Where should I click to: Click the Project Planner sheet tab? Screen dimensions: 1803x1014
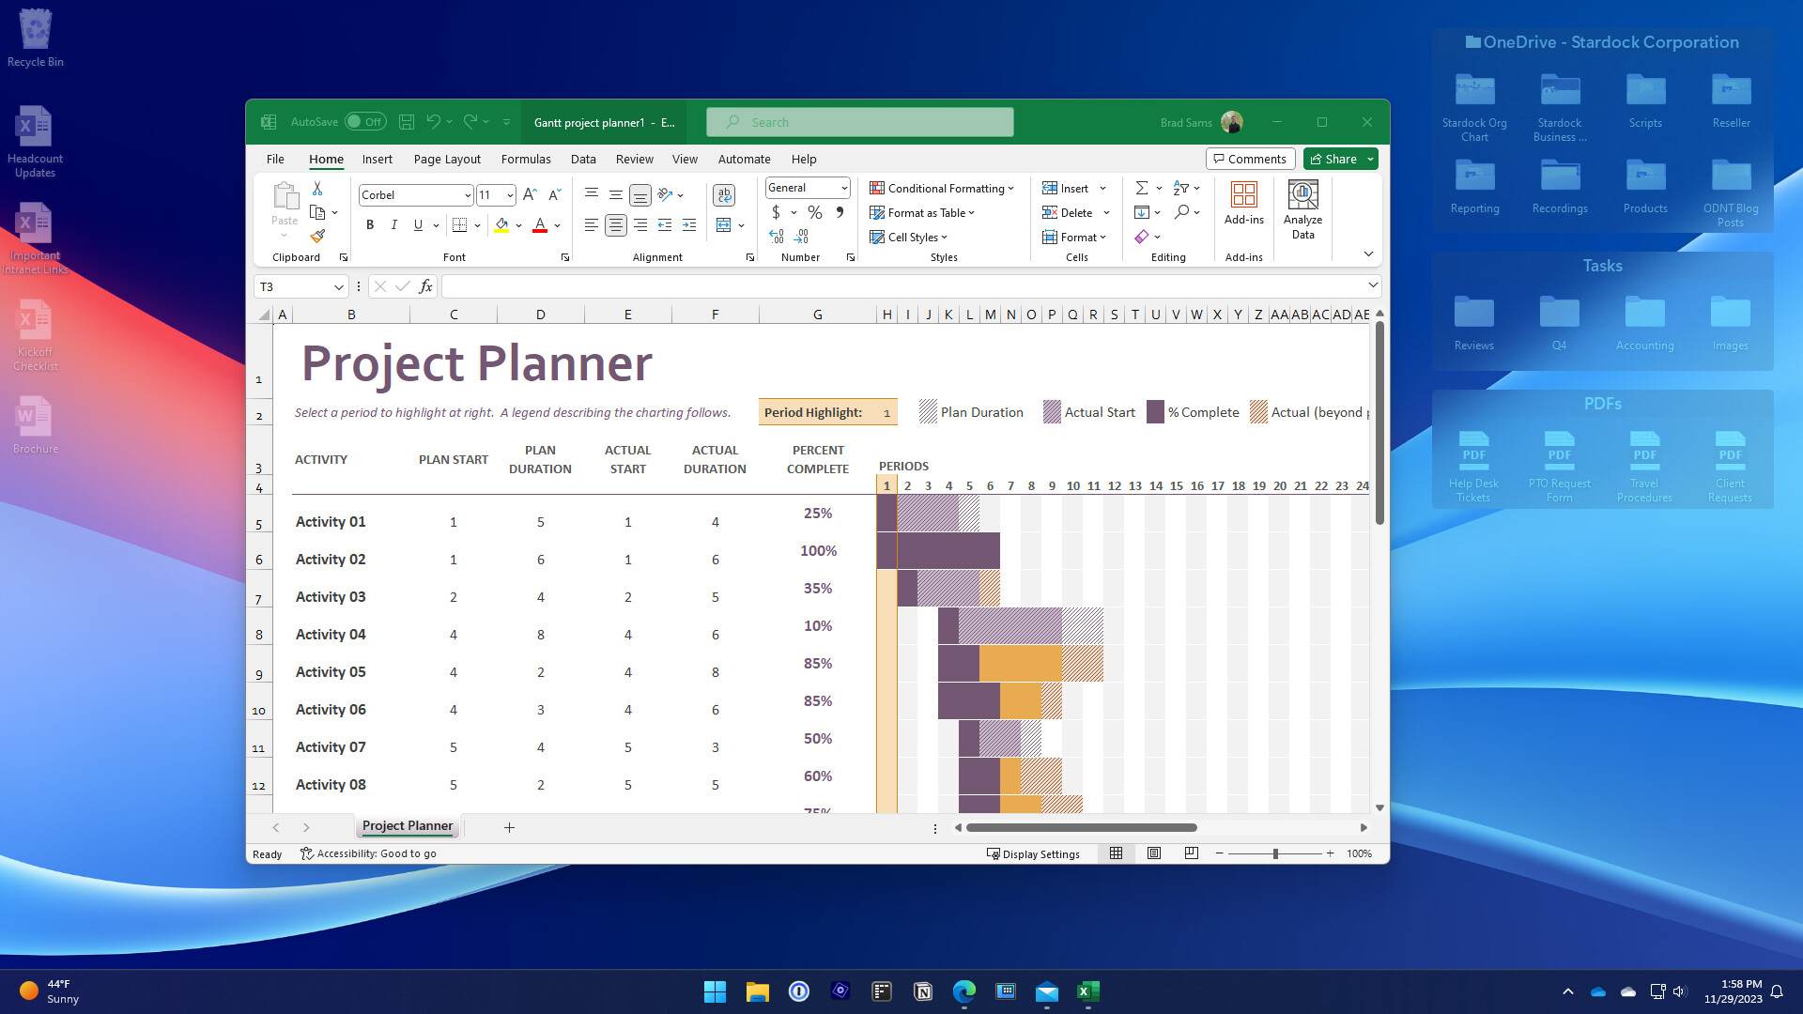pos(407,826)
